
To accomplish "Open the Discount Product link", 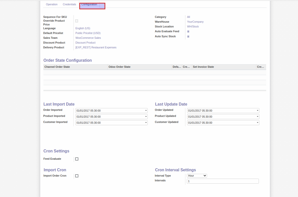I will point(85,43).
